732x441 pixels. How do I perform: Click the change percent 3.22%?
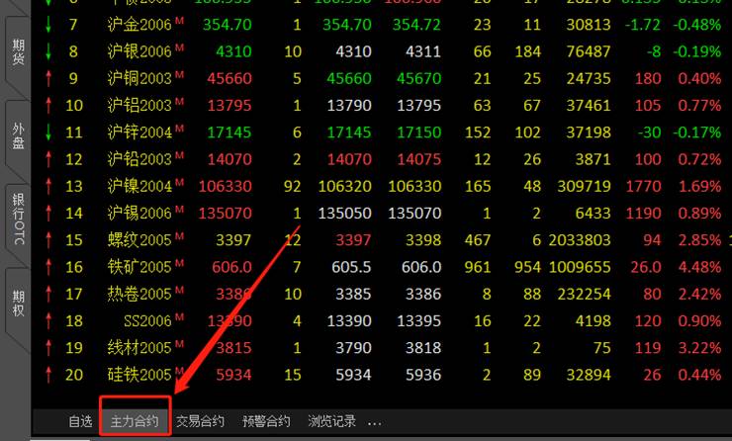699,348
